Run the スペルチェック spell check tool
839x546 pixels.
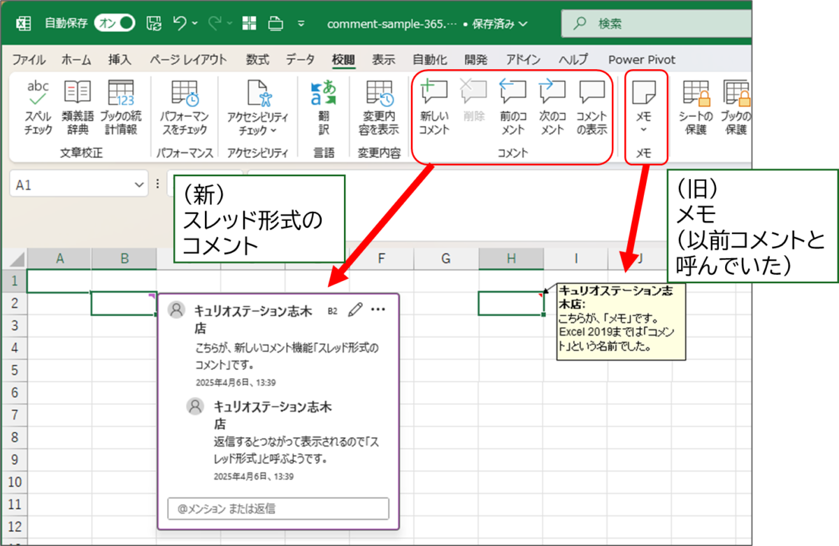tap(38, 107)
